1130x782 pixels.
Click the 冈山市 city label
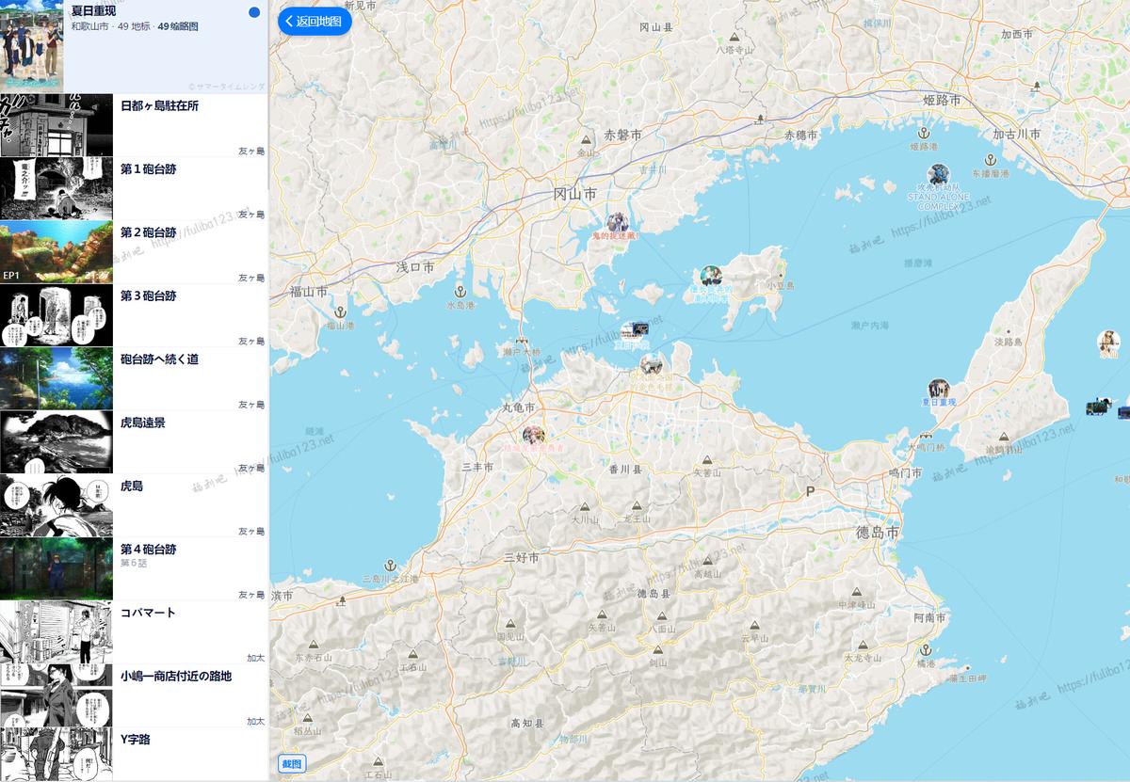pos(574,194)
